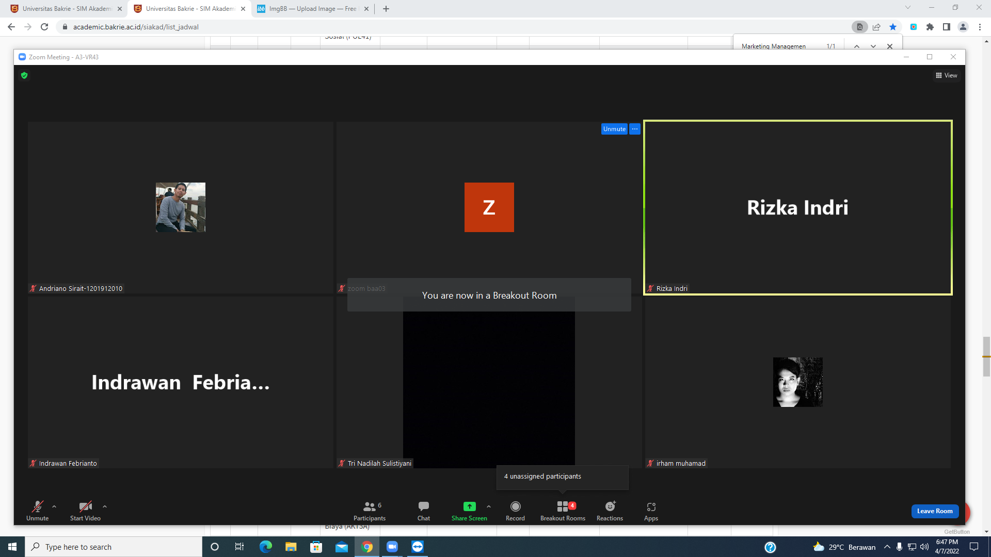Click the 'Indrawan Febrianto' name label

click(68, 464)
